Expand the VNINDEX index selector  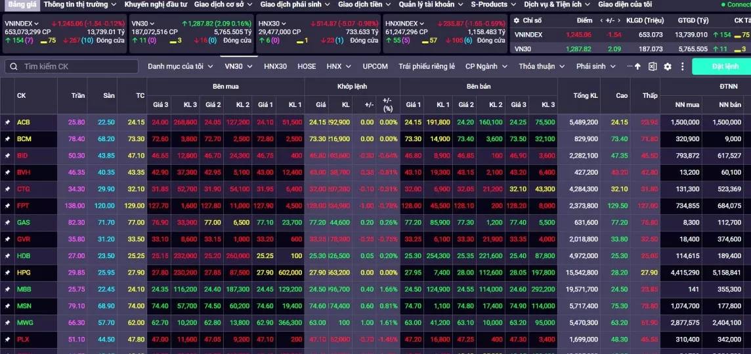click(x=36, y=24)
